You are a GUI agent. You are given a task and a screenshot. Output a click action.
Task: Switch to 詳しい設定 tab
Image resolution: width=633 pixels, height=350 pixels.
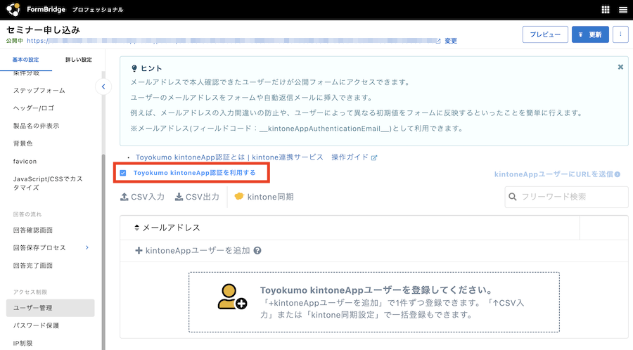(78, 60)
